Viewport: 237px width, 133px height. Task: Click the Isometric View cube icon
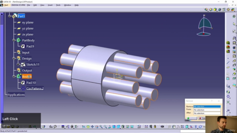pos(118,127)
